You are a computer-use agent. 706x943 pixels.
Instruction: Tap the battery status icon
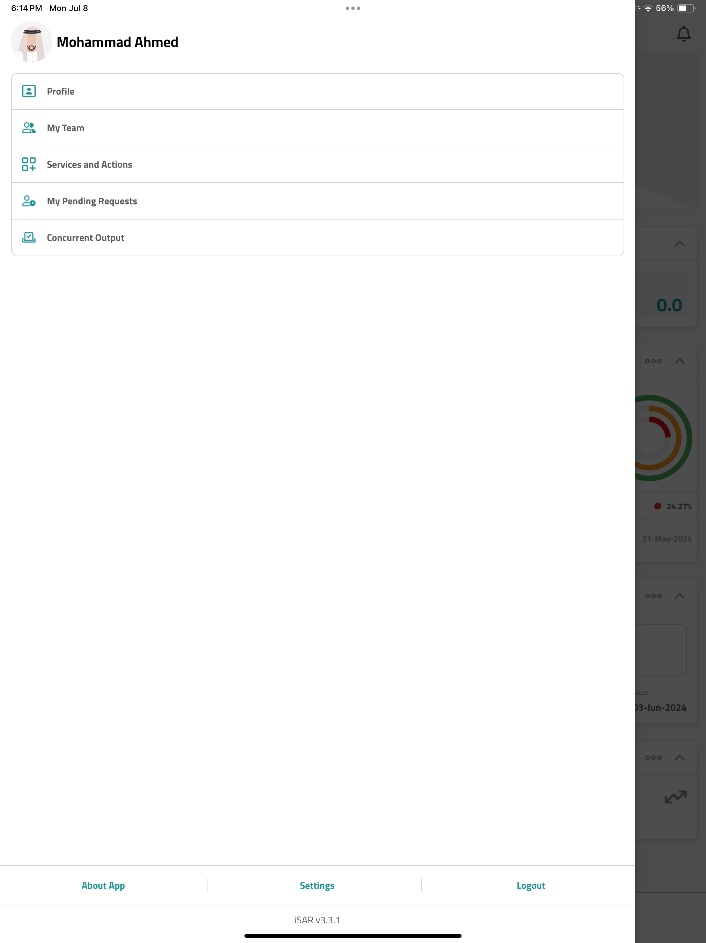tap(686, 9)
